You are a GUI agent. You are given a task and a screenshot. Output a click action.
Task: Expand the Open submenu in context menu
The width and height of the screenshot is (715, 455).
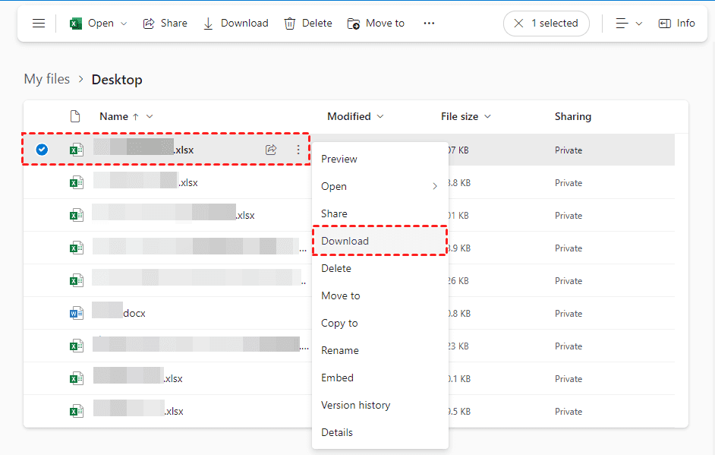click(x=380, y=186)
